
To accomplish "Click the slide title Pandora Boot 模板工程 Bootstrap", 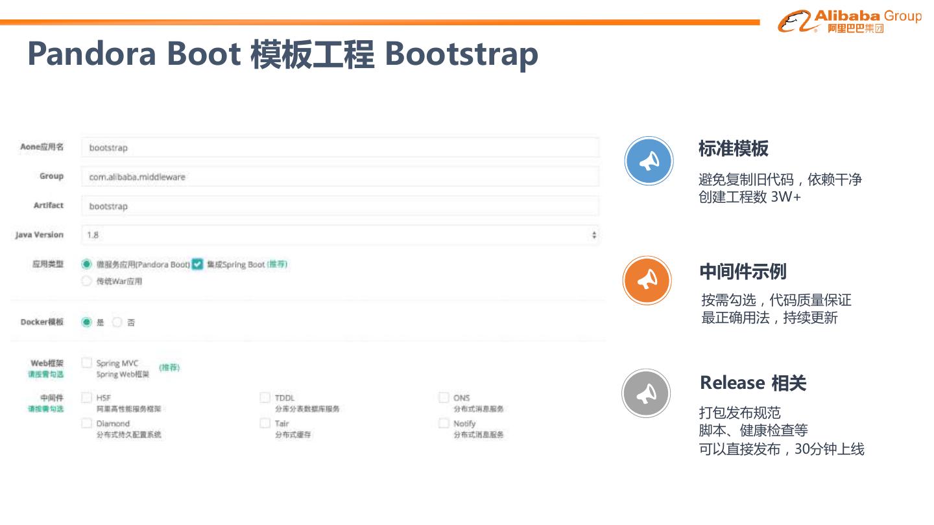I will (283, 54).
